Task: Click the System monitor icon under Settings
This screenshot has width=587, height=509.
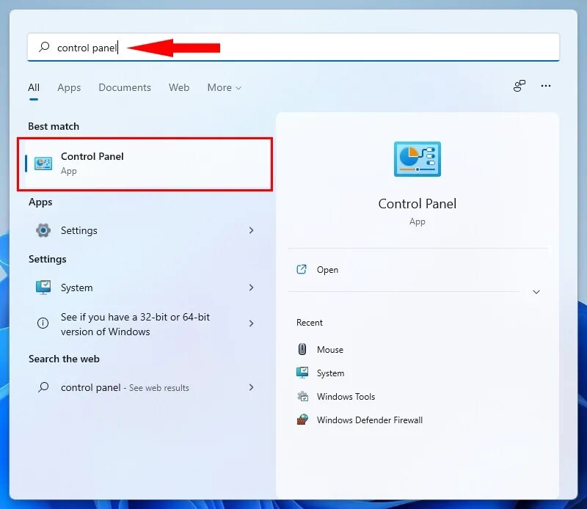Action: pyautogui.click(x=43, y=288)
